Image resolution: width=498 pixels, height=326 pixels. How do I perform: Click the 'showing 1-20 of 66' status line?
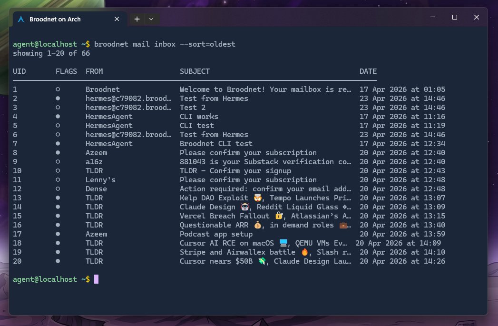51,53
